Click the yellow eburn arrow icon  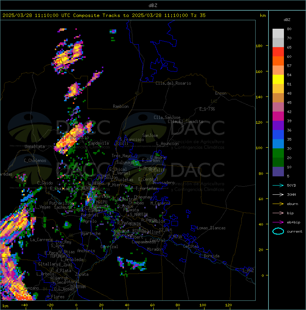click(x=278, y=204)
